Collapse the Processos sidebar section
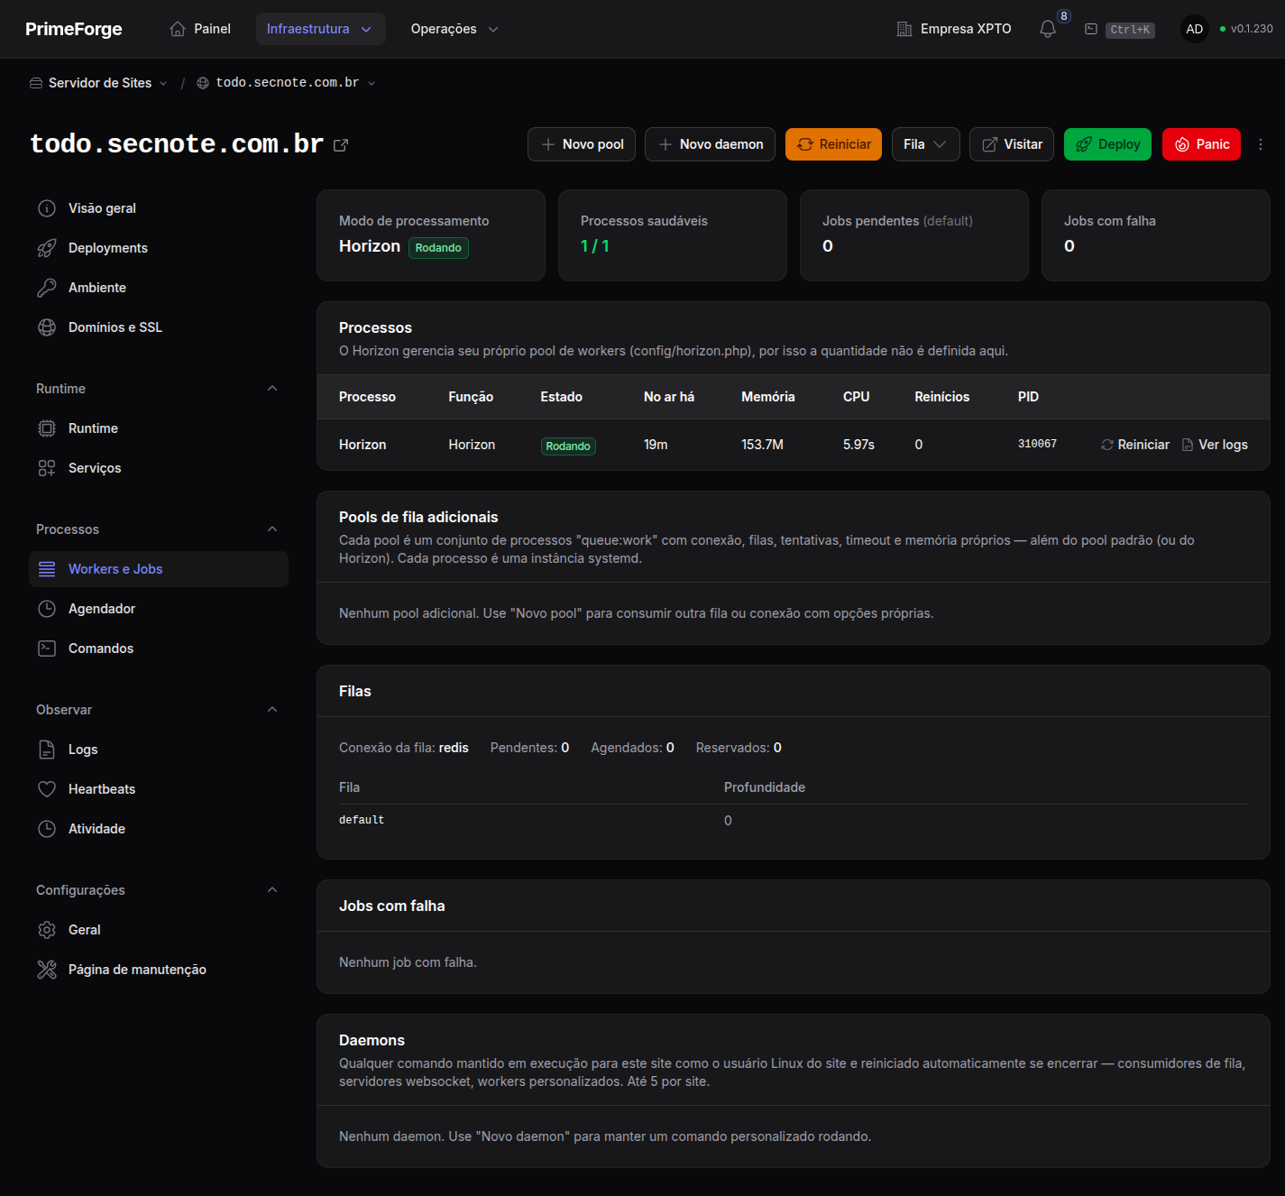The width and height of the screenshot is (1285, 1196). tap(272, 529)
